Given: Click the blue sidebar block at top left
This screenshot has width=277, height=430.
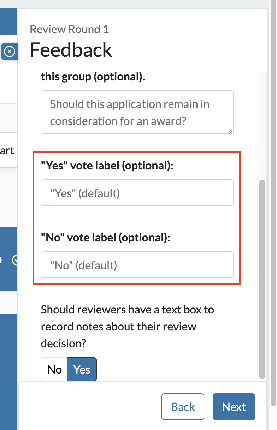Looking at the screenshot, I should pyautogui.click(x=8, y=22).
